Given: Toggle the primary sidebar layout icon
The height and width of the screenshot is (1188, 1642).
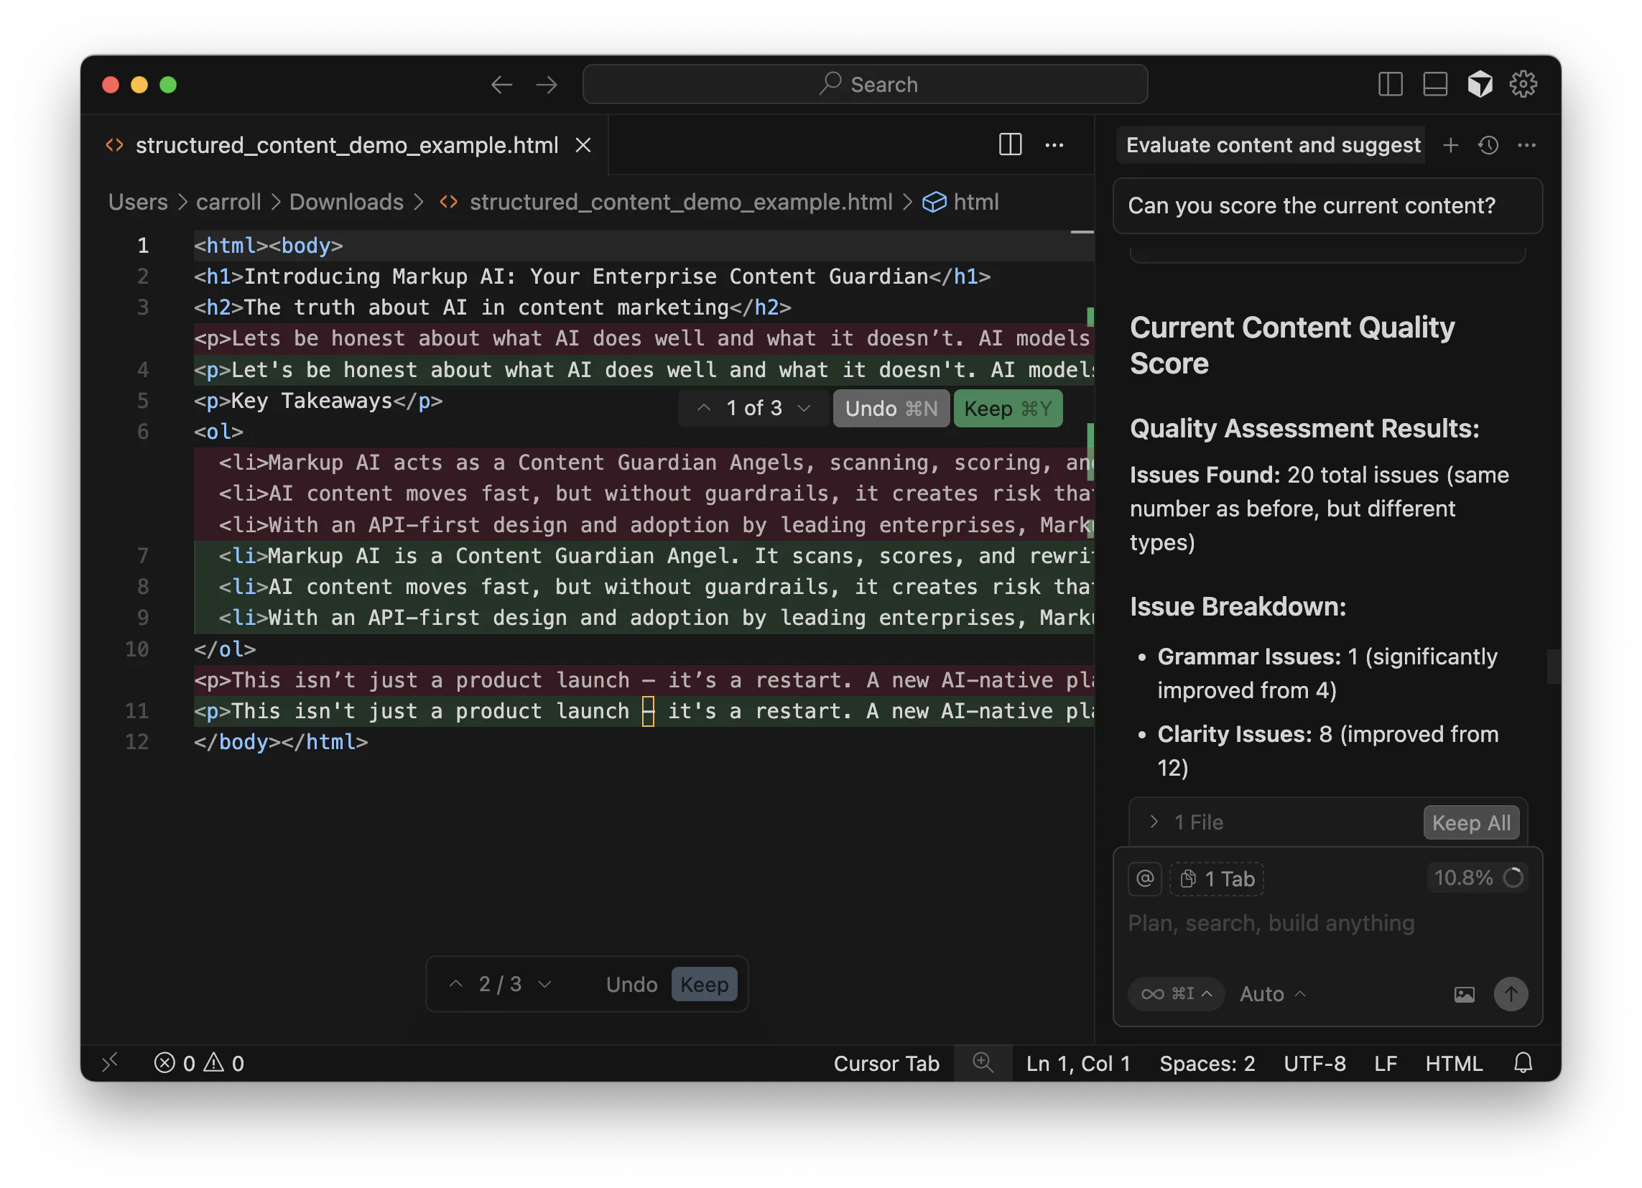Looking at the screenshot, I should click(x=1390, y=85).
